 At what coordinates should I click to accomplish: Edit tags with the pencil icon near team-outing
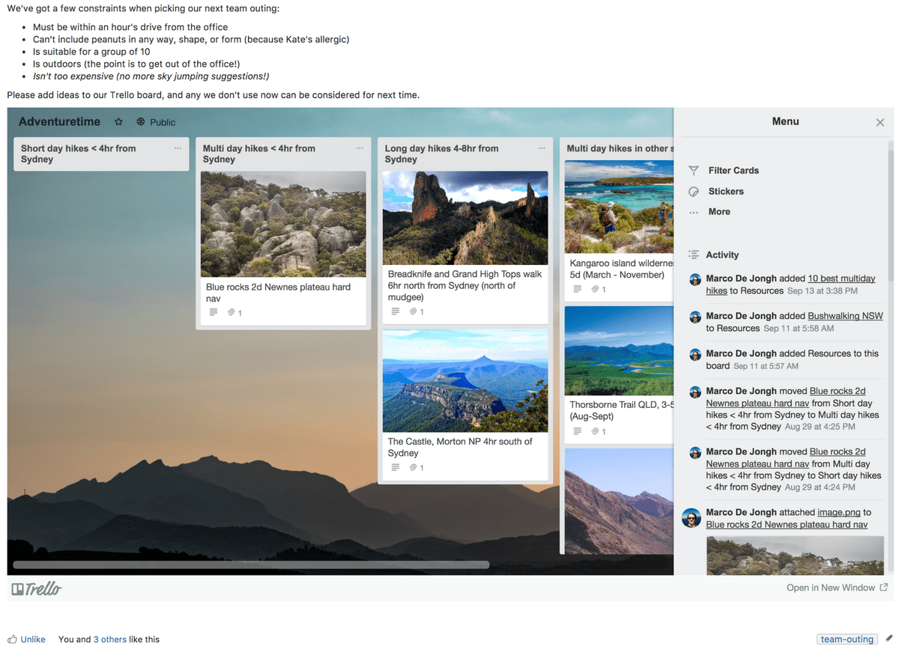pos(889,639)
